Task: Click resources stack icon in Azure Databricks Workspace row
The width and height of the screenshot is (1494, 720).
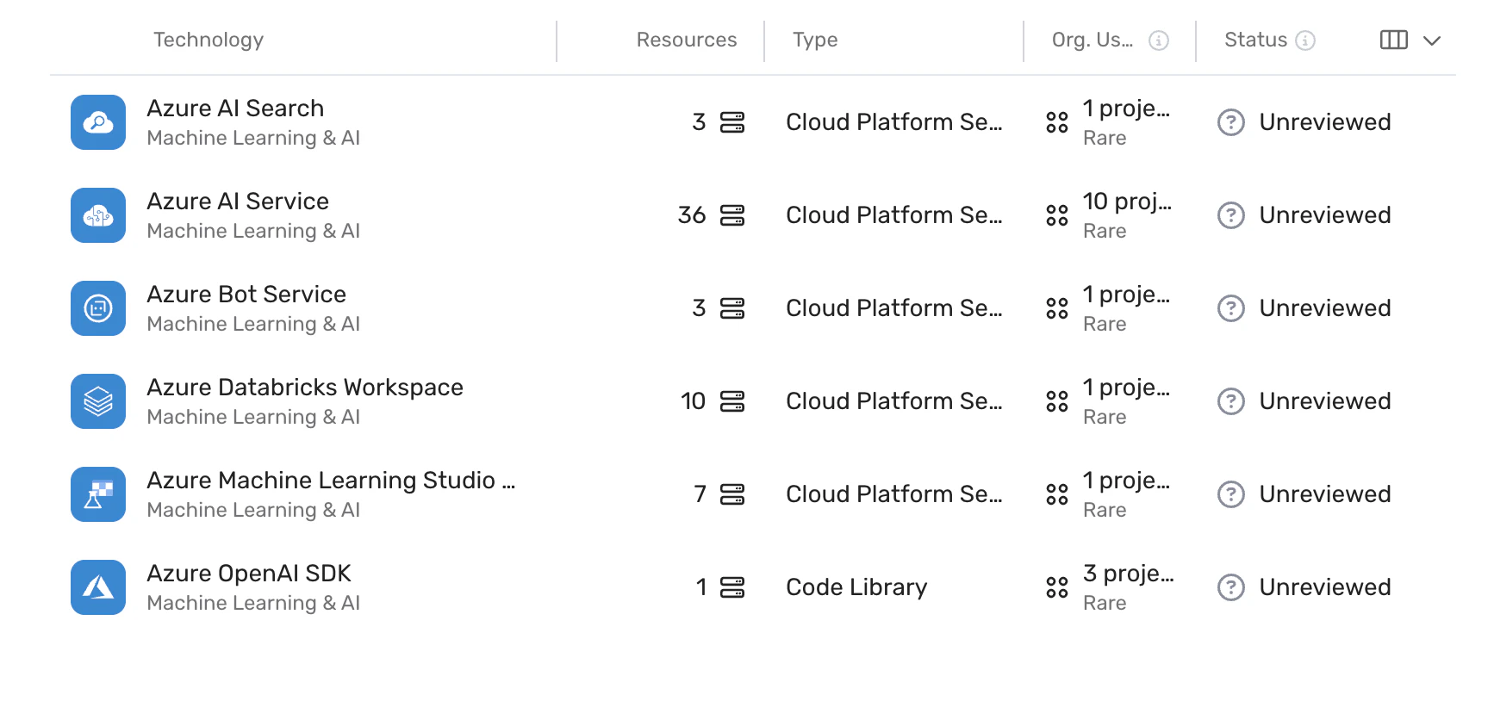Action: (732, 401)
